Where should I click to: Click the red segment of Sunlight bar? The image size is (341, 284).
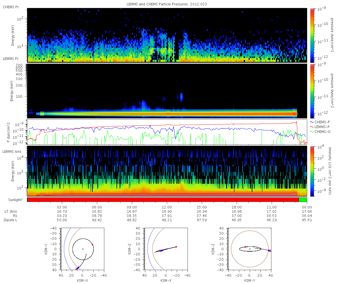tap(163, 199)
